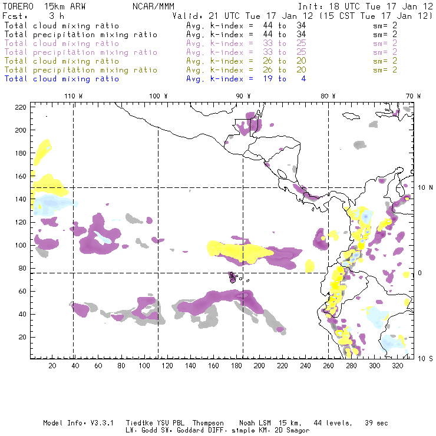
Task: Click the y-axis grid value "40"
Action: click(23, 314)
